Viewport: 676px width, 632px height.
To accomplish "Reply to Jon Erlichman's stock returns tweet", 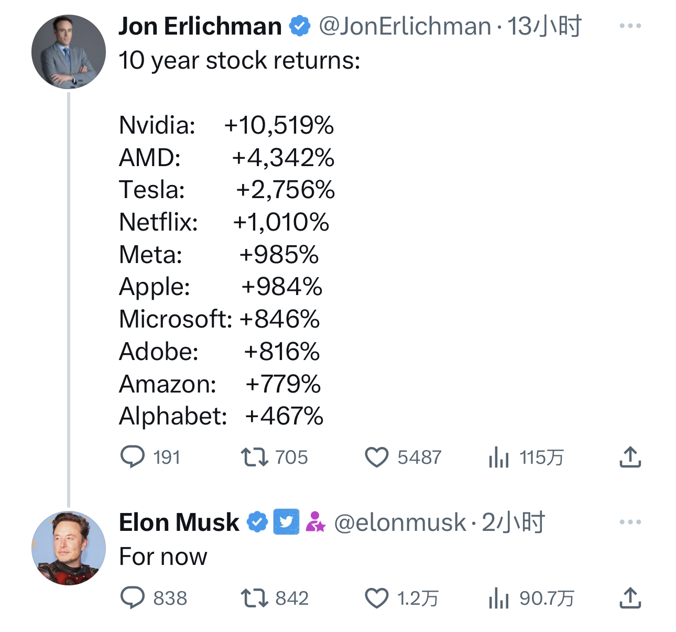I will (133, 457).
